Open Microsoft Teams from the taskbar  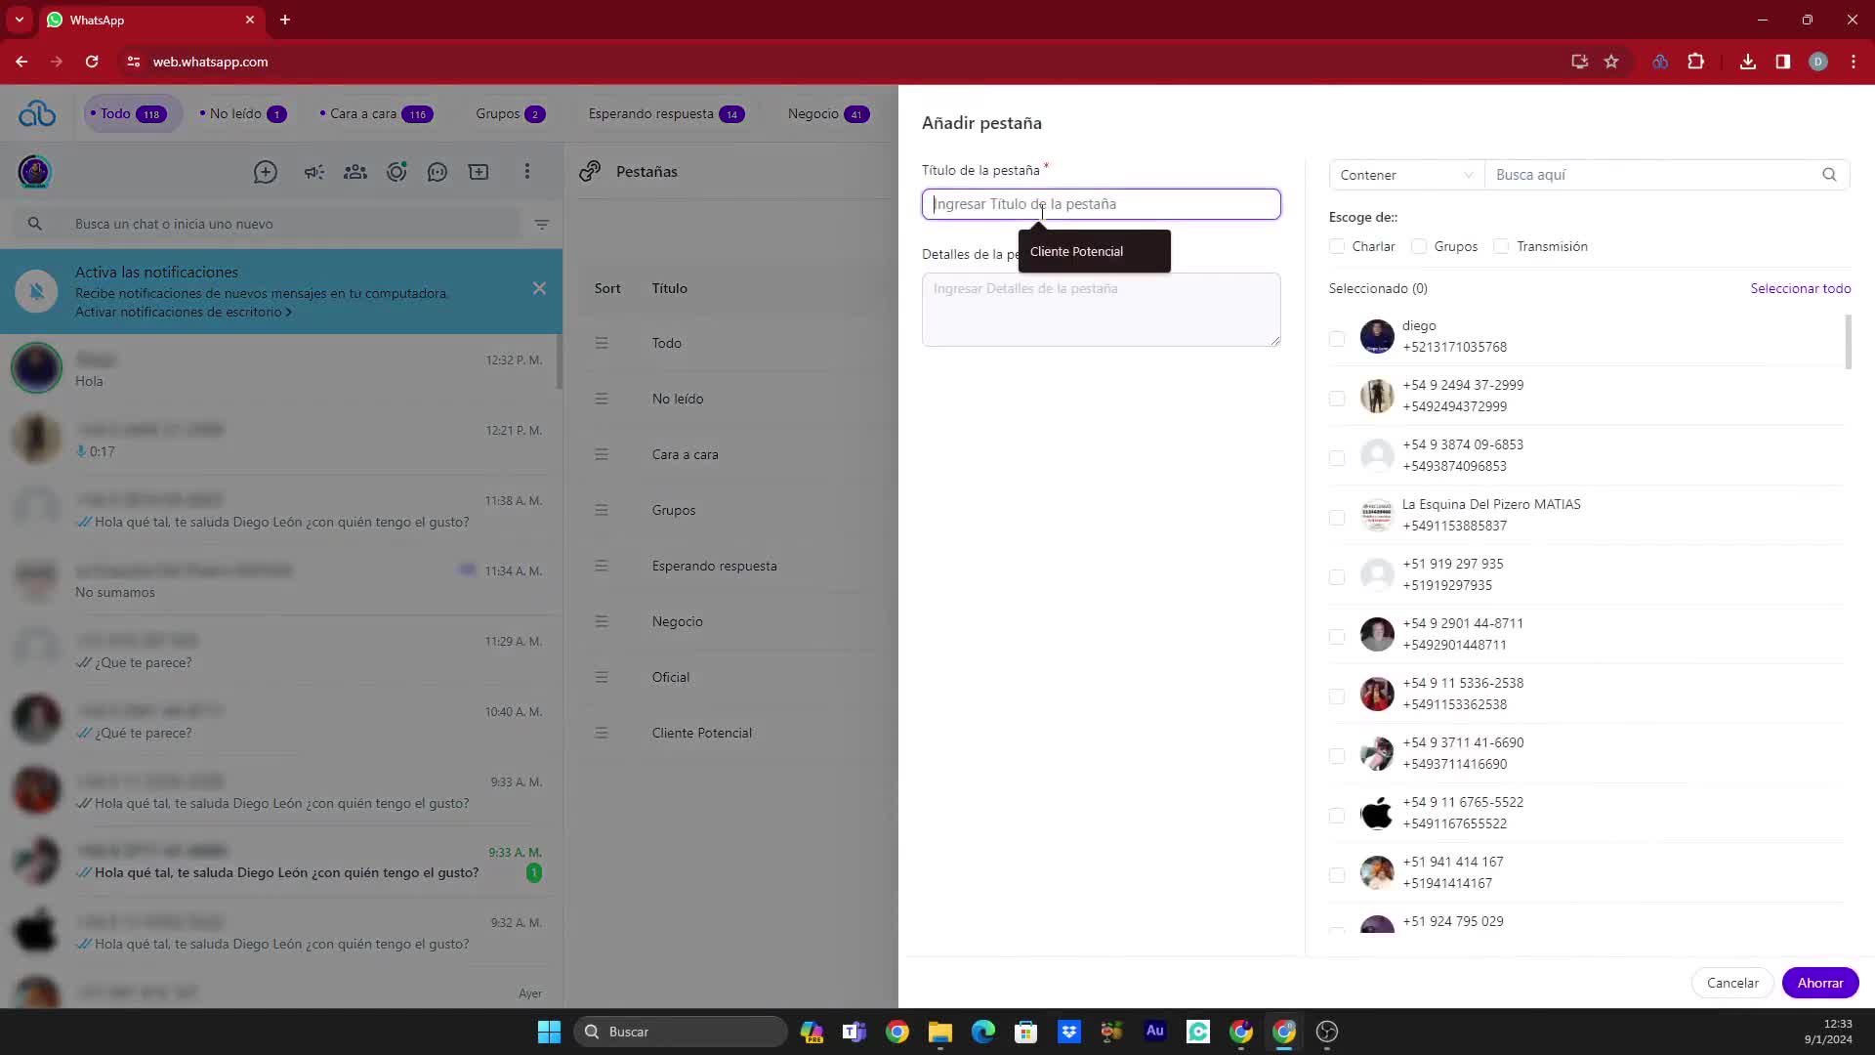tap(854, 1032)
